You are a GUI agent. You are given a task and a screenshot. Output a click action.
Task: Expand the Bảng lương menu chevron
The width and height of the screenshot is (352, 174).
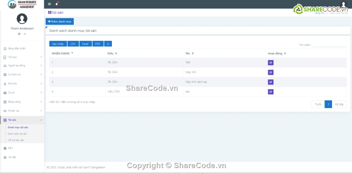(41, 102)
